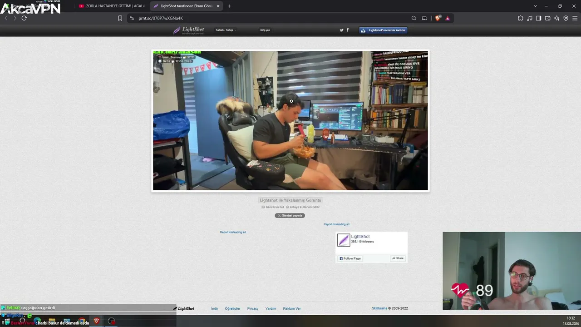Screen dimensions: 581x327
Task: Click benzerini bul link
Action: coord(273,207)
